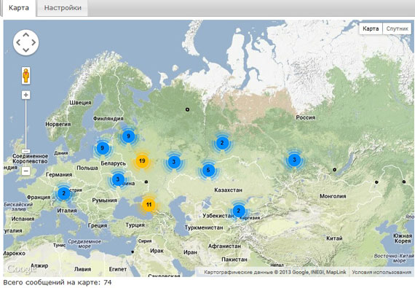
Task: Switch map view to Спутник
Action: pyautogui.click(x=397, y=28)
